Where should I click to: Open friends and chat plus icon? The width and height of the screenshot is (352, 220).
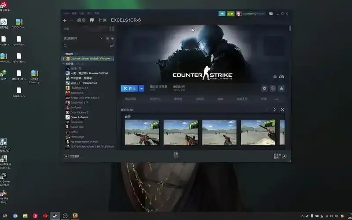[284, 156]
